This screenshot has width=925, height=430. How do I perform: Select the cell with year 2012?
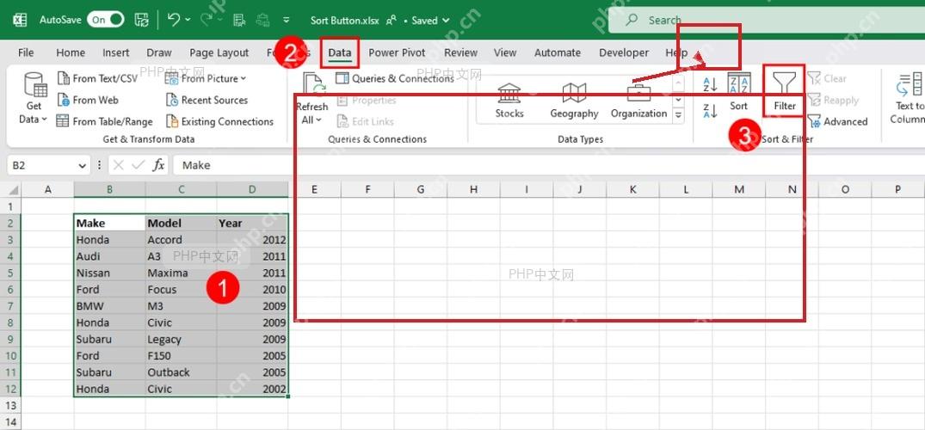click(252, 240)
